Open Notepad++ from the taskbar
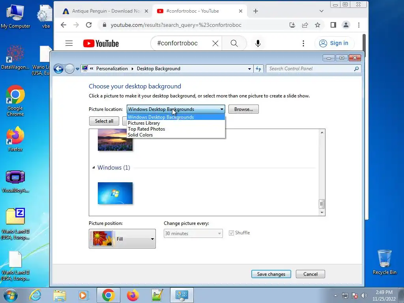404x303 pixels. (157, 295)
